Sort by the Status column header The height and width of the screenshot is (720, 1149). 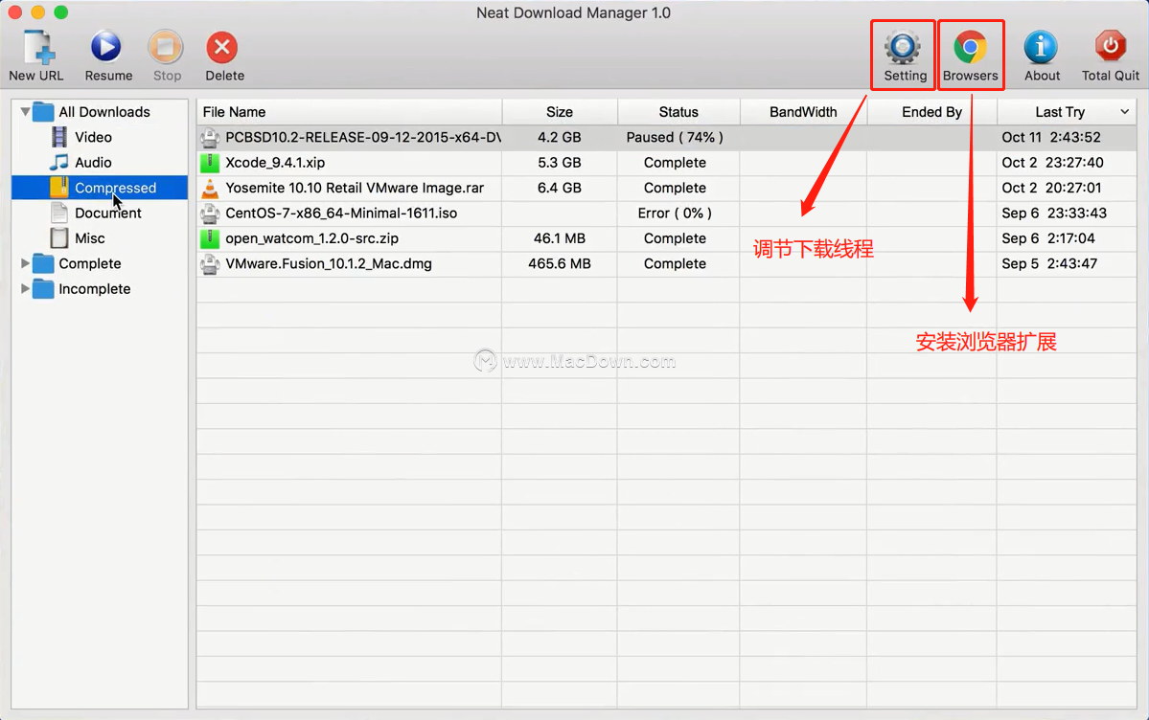coord(678,112)
